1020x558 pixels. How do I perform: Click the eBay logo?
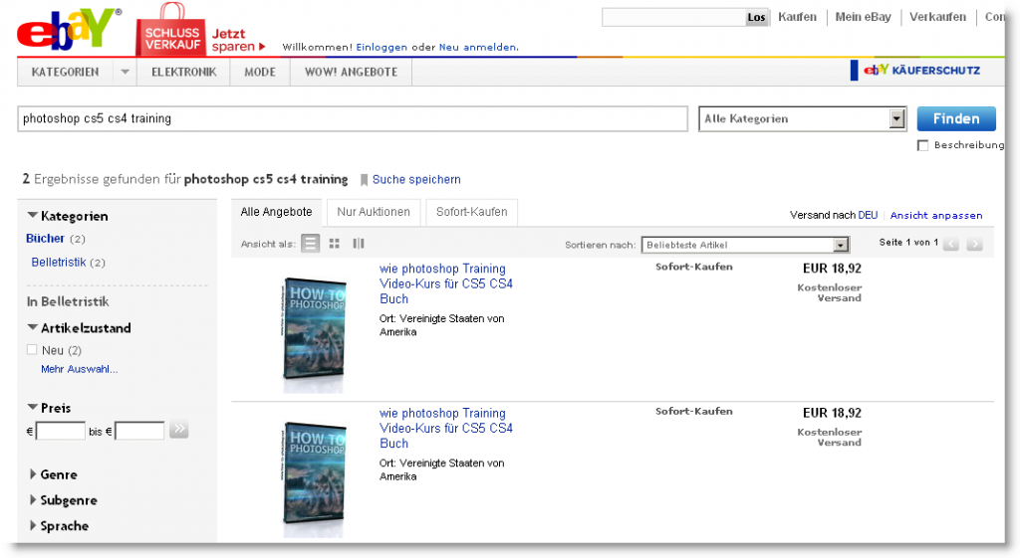(x=68, y=30)
